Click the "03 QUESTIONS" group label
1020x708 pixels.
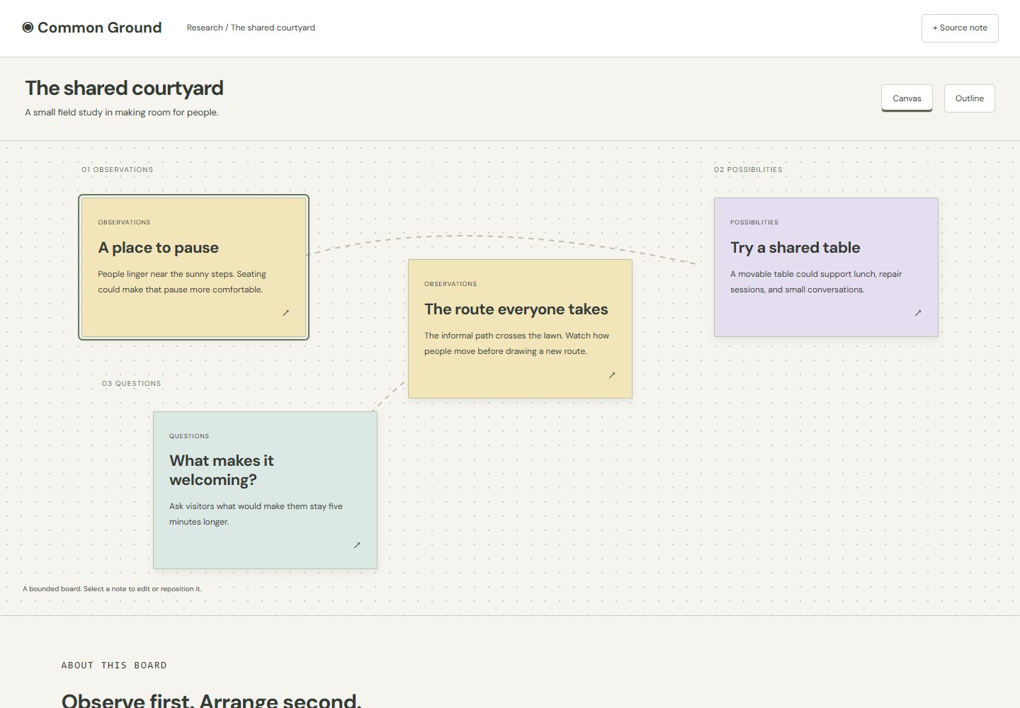[132, 384]
